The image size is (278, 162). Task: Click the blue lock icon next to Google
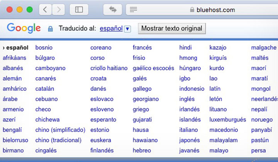click(50, 29)
